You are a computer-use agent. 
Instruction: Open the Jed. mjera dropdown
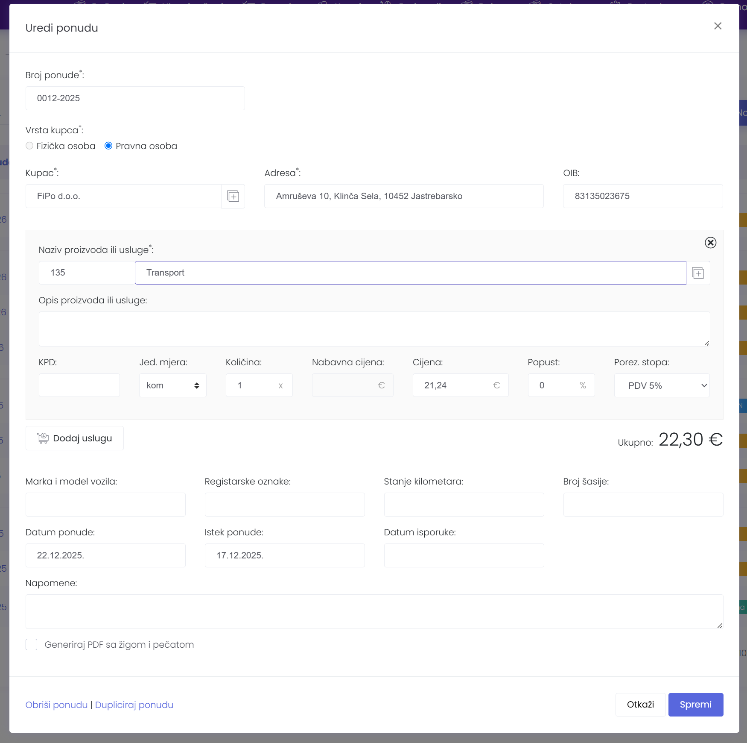coord(173,385)
